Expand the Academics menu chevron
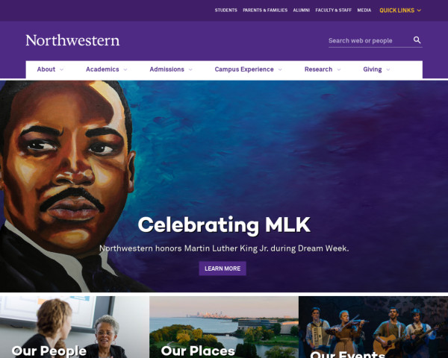The height and width of the screenshot is (358, 448). click(x=125, y=69)
